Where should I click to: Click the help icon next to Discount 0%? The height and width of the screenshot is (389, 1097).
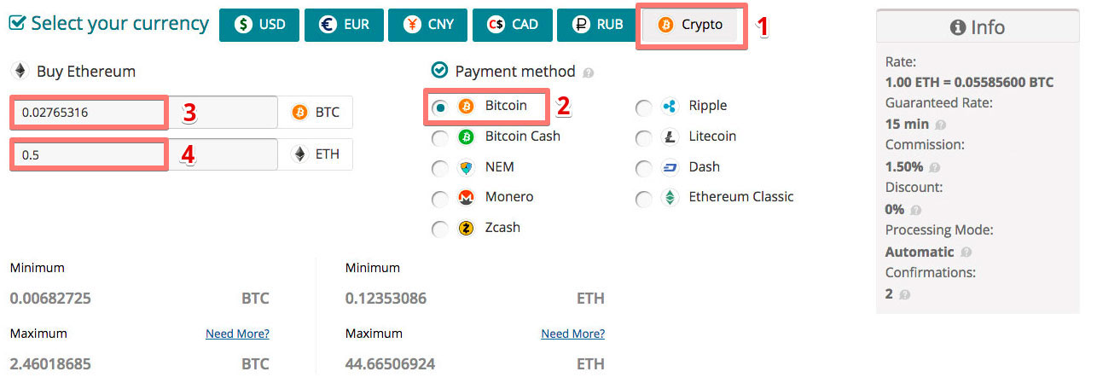[x=915, y=210]
